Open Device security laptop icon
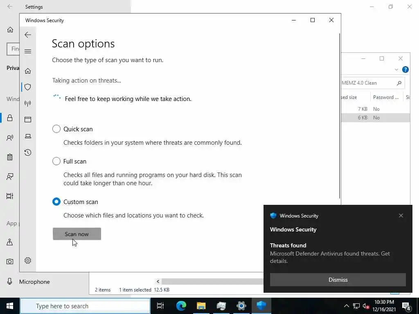 point(28,136)
